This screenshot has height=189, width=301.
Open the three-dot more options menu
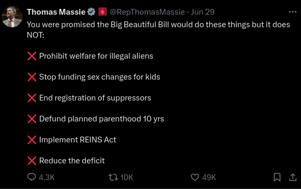(x=293, y=12)
